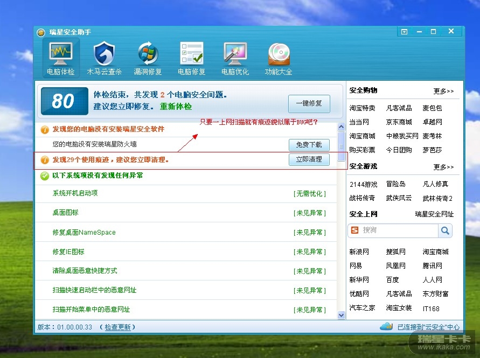This screenshot has width=480, height=358.
Task: Open the 电脑修复 checklist icon
Action: 192,53
